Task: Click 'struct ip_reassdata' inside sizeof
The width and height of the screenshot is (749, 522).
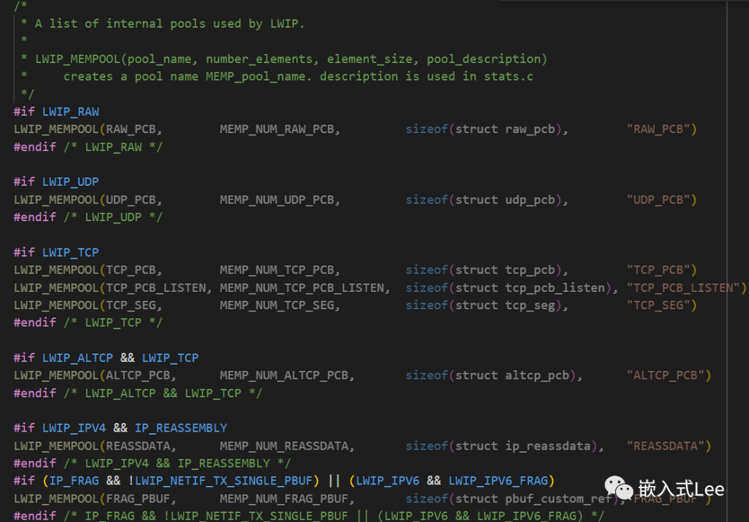Action: pyautogui.click(x=523, y=446)
